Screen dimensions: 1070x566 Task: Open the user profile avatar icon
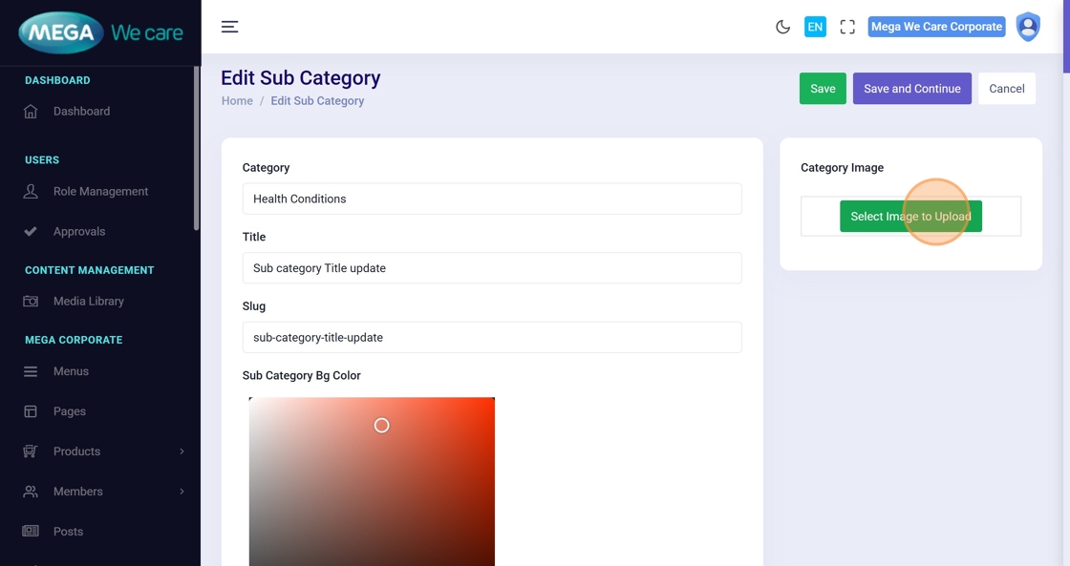pos(1028,27)
